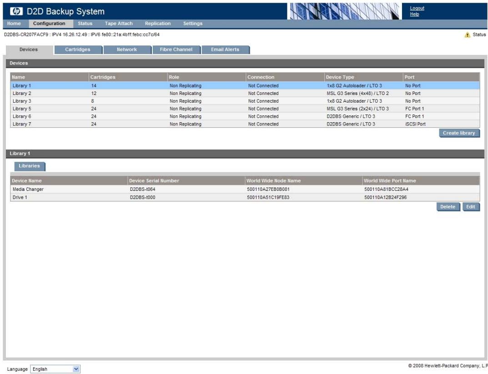Select the Library 1 row
Image resolution: width=488 pixels, height=374 pixels.
tap(245, 85)
